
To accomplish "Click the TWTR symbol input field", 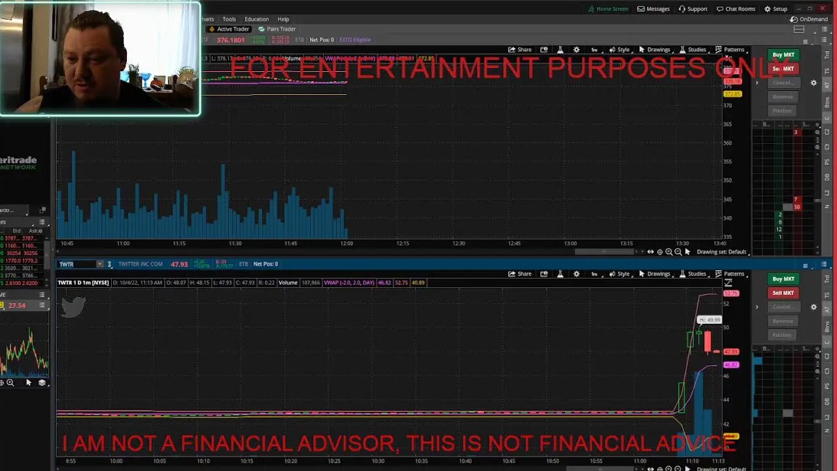I will [77, 264].
